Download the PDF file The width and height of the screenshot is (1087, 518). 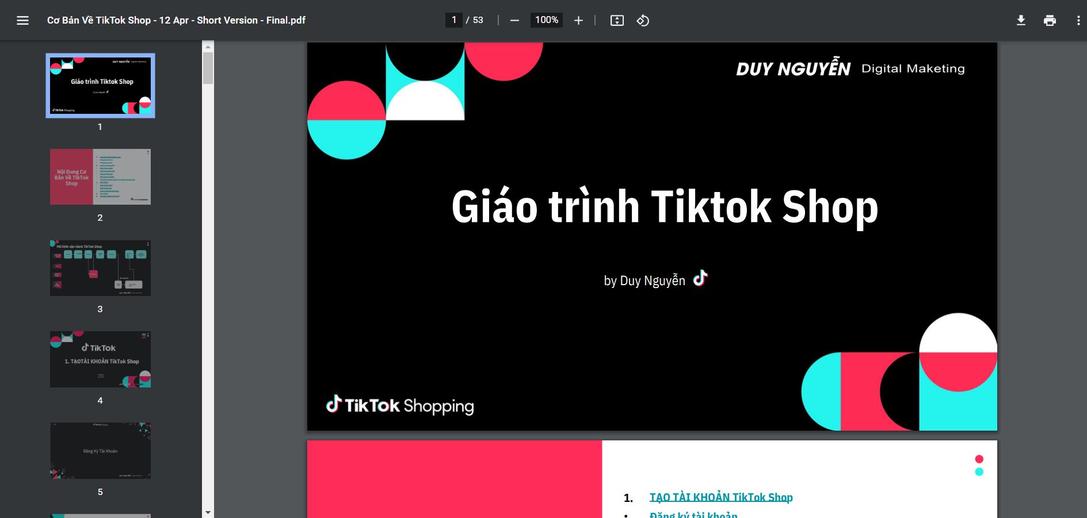(x=1021, y=20)
